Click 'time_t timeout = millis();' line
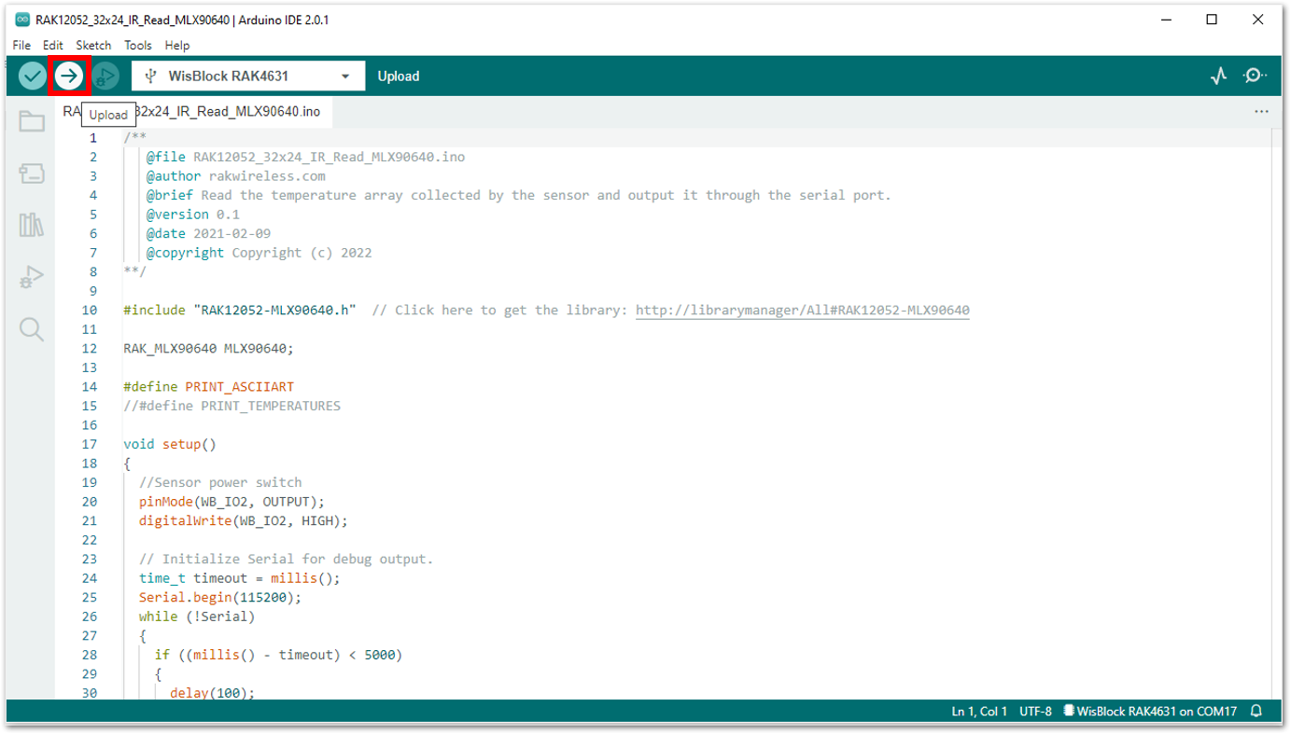1291x734 pixels. (240, 577)
